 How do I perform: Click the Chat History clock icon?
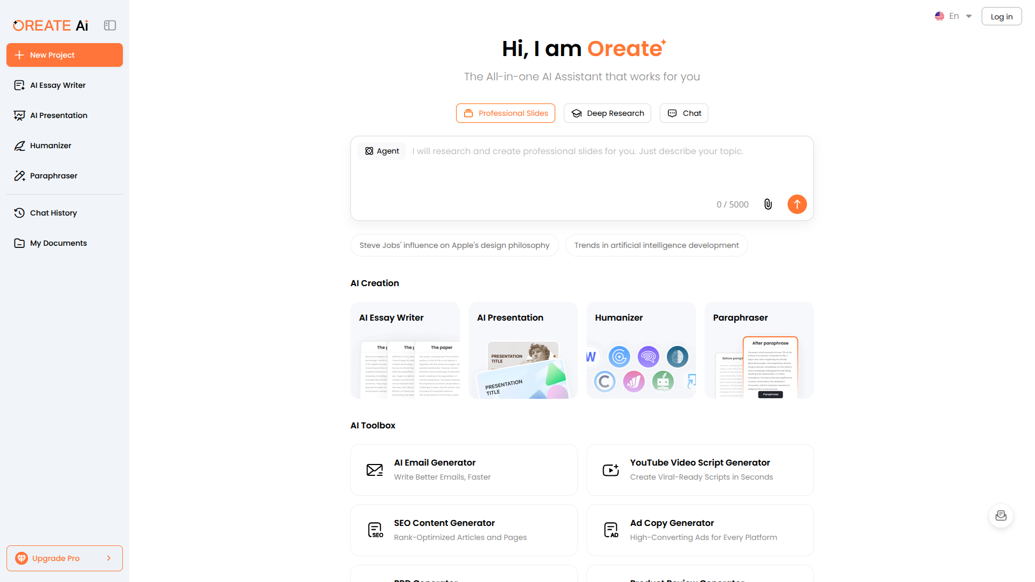pyautogui.click(x=19, y=213)
